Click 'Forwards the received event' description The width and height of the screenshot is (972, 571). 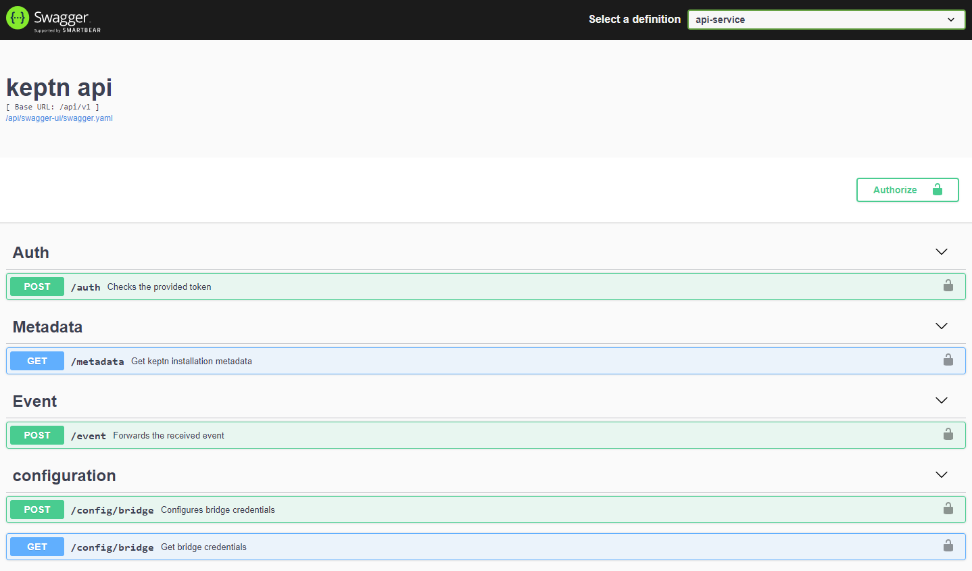click(169, 436)
